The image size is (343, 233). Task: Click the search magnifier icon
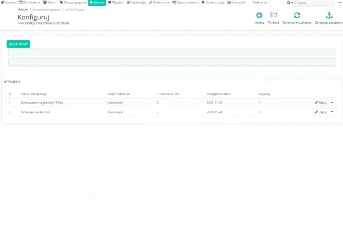pyautogui.click(x=289, y=3)
